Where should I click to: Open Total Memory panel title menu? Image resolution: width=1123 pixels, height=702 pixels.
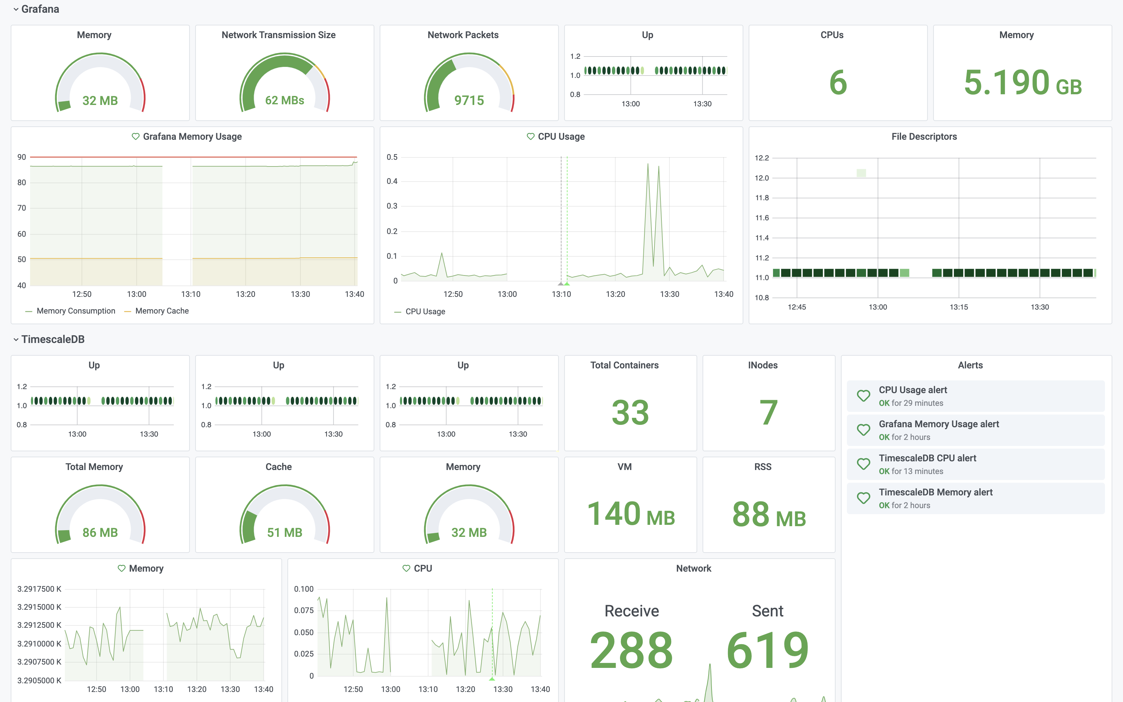point(94,467)
